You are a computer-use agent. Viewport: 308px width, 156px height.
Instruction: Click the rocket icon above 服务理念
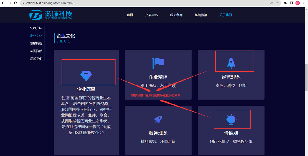[x=158, y=120]
